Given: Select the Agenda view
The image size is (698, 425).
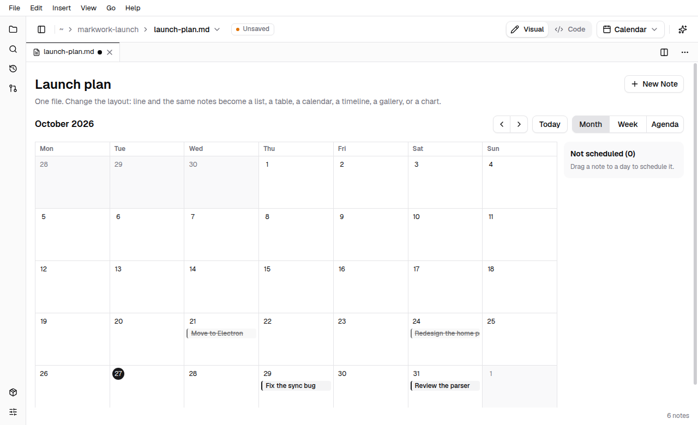Looking at the screenshot, I should tap(665, 124).
